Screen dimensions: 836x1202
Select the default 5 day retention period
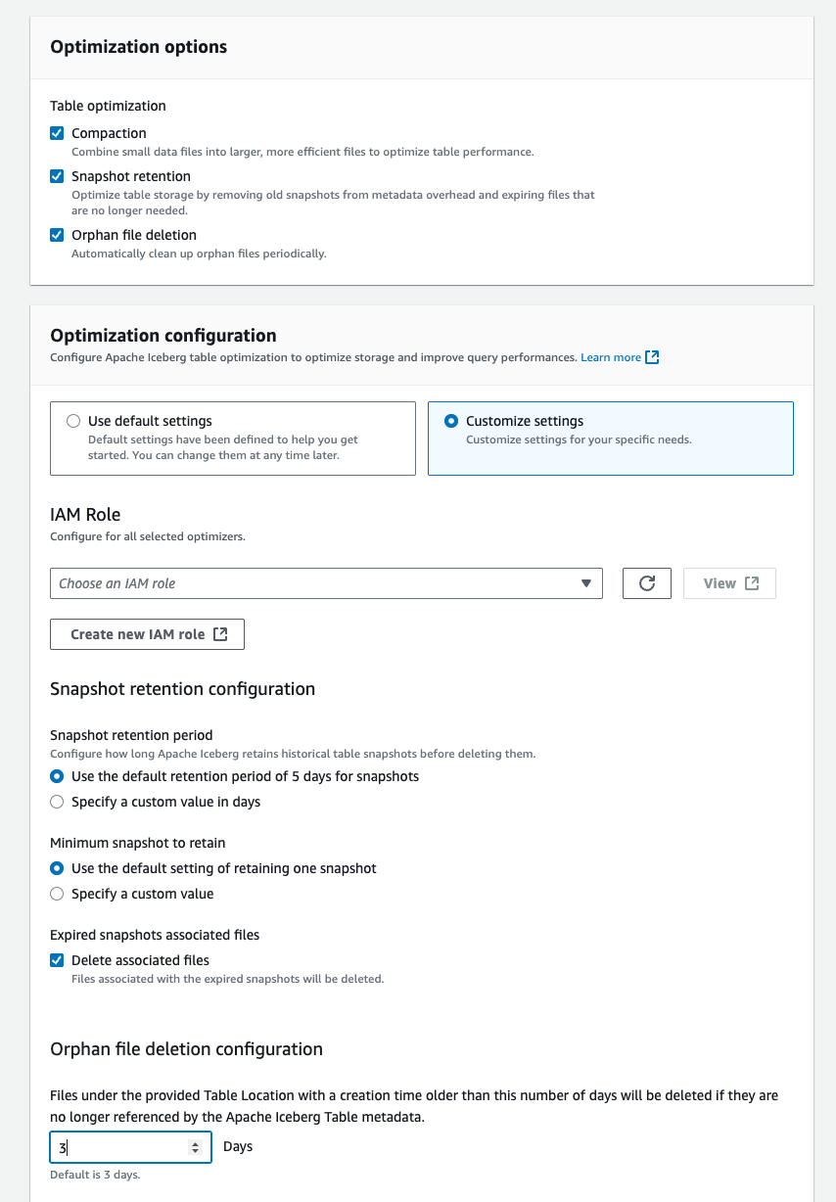tap(56, 775)
